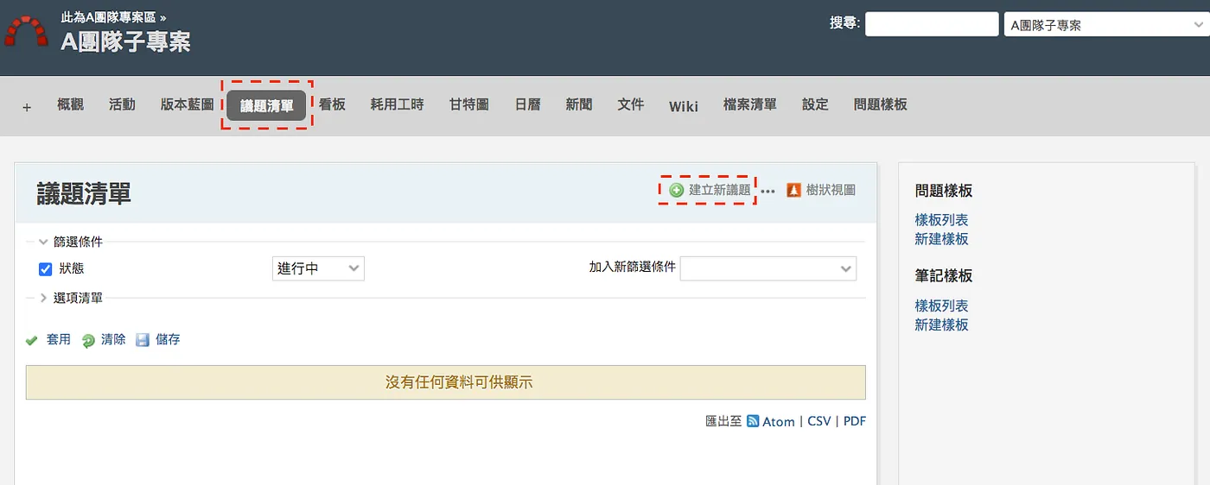Open the three-dot more options menu
The width and height of the screenshot is (1210, 485).
(x=767, y=191)
